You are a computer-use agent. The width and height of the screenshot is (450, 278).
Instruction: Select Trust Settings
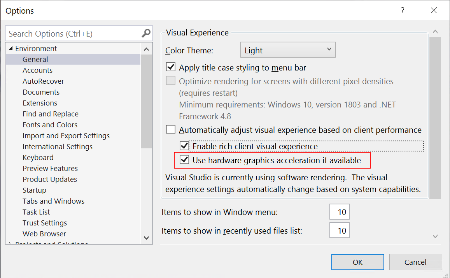[x=45, y=223]
